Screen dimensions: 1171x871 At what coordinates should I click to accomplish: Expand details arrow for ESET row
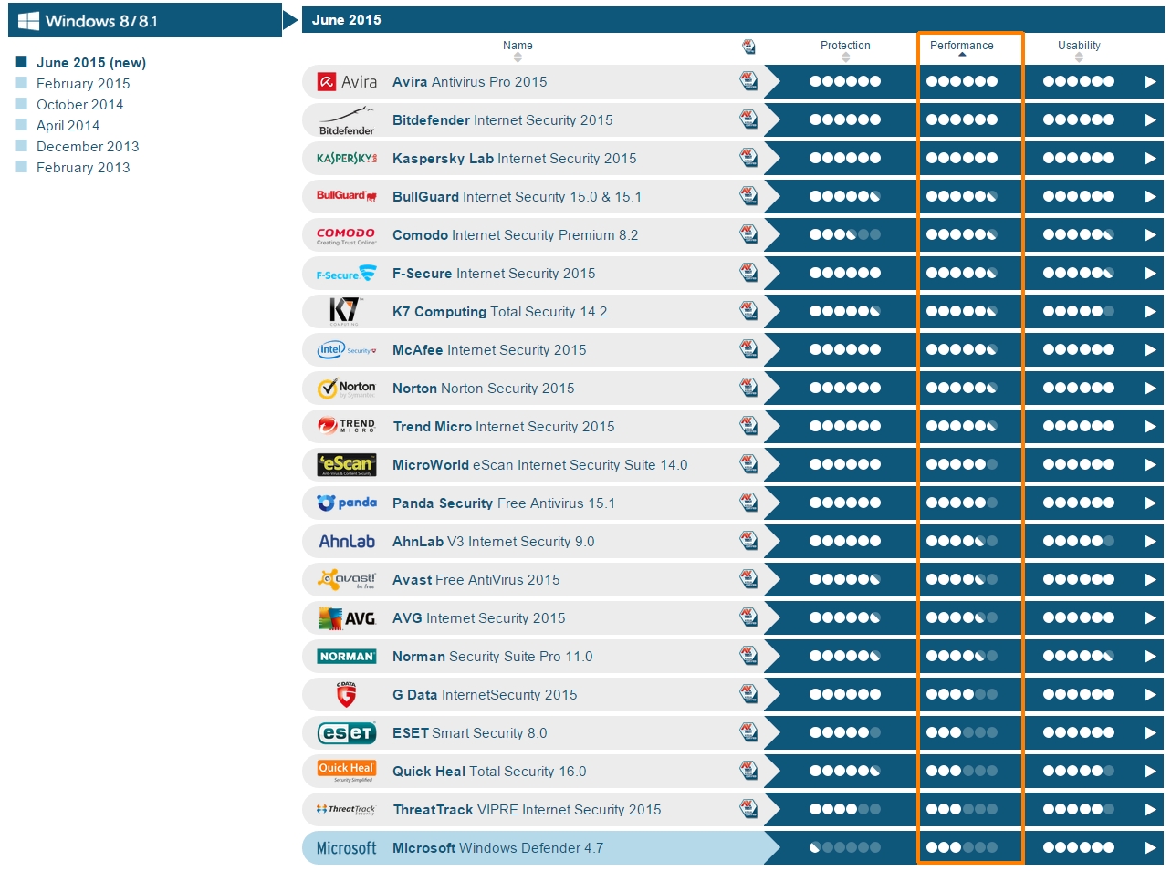click(1150, 733)
